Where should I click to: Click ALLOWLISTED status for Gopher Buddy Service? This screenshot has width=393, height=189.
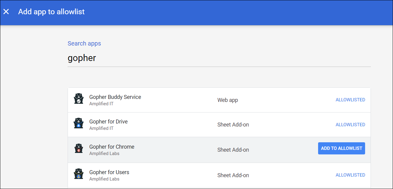(x=350, y=100)
